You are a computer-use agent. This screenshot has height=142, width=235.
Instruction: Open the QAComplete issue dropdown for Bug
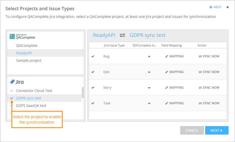pos(149,57)
